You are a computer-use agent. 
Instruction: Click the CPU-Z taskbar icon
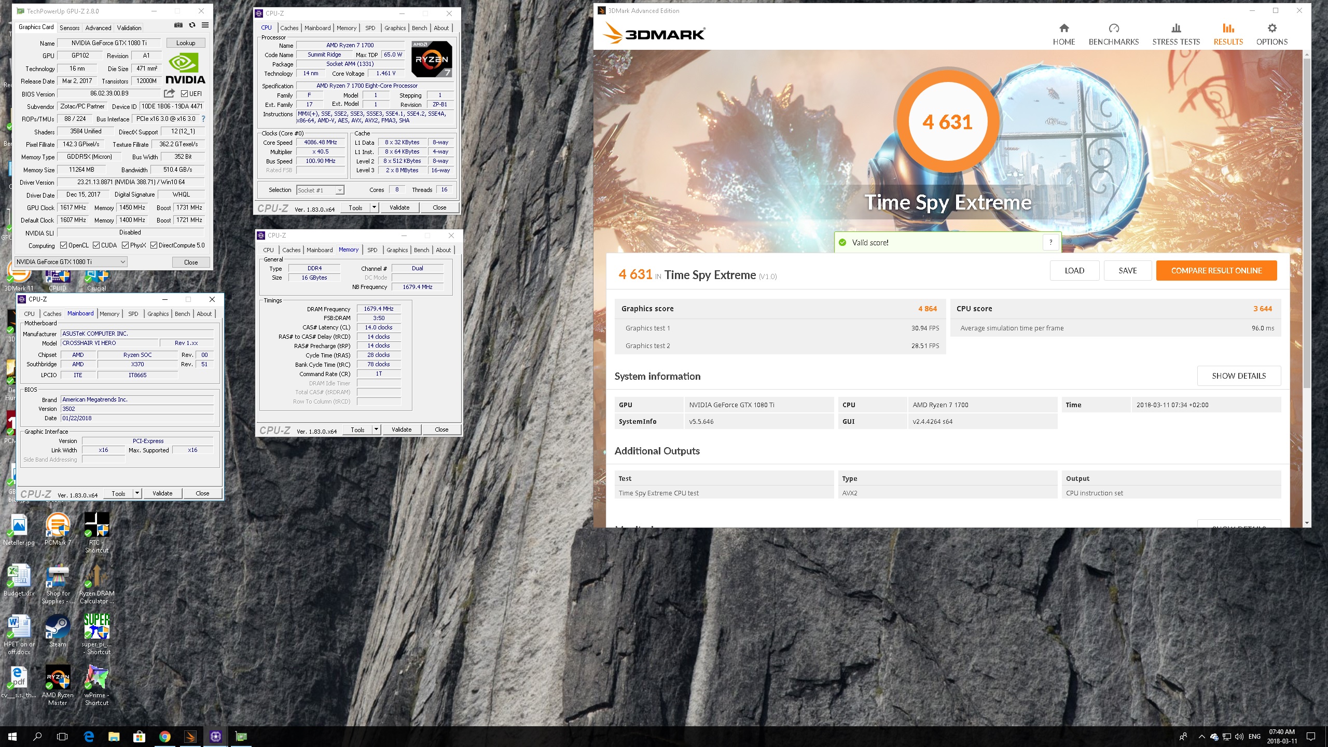point(216,736)
